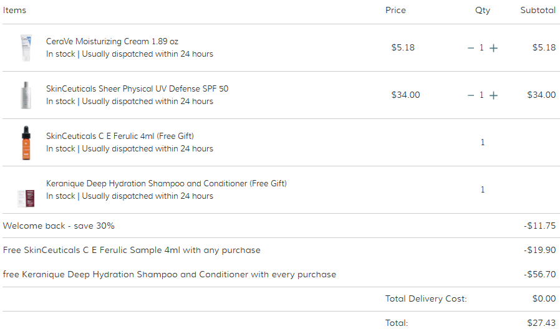The height and width of the screenshot is (329, 560).
Task: Click Free SkinCeuticals C E Ferulic Sample offer
Action: (x=132, y=250)
